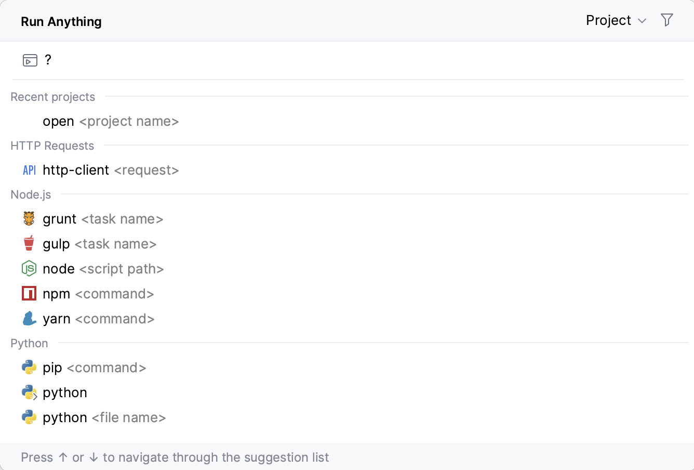Select the python console icon

(x=30, y=392)
